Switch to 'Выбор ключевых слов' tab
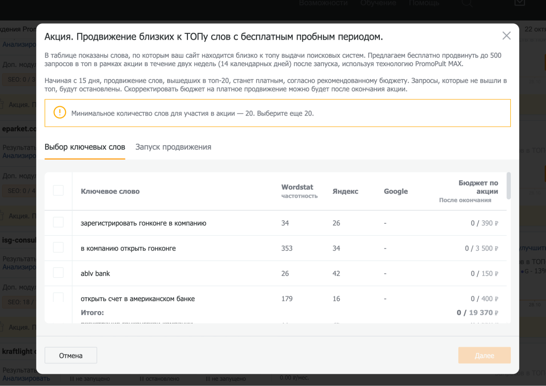This screenshot has width=546, height=386. (85, 147)
